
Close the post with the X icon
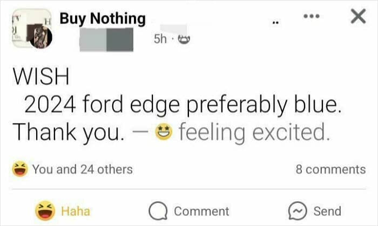click(x=358, y=16)
